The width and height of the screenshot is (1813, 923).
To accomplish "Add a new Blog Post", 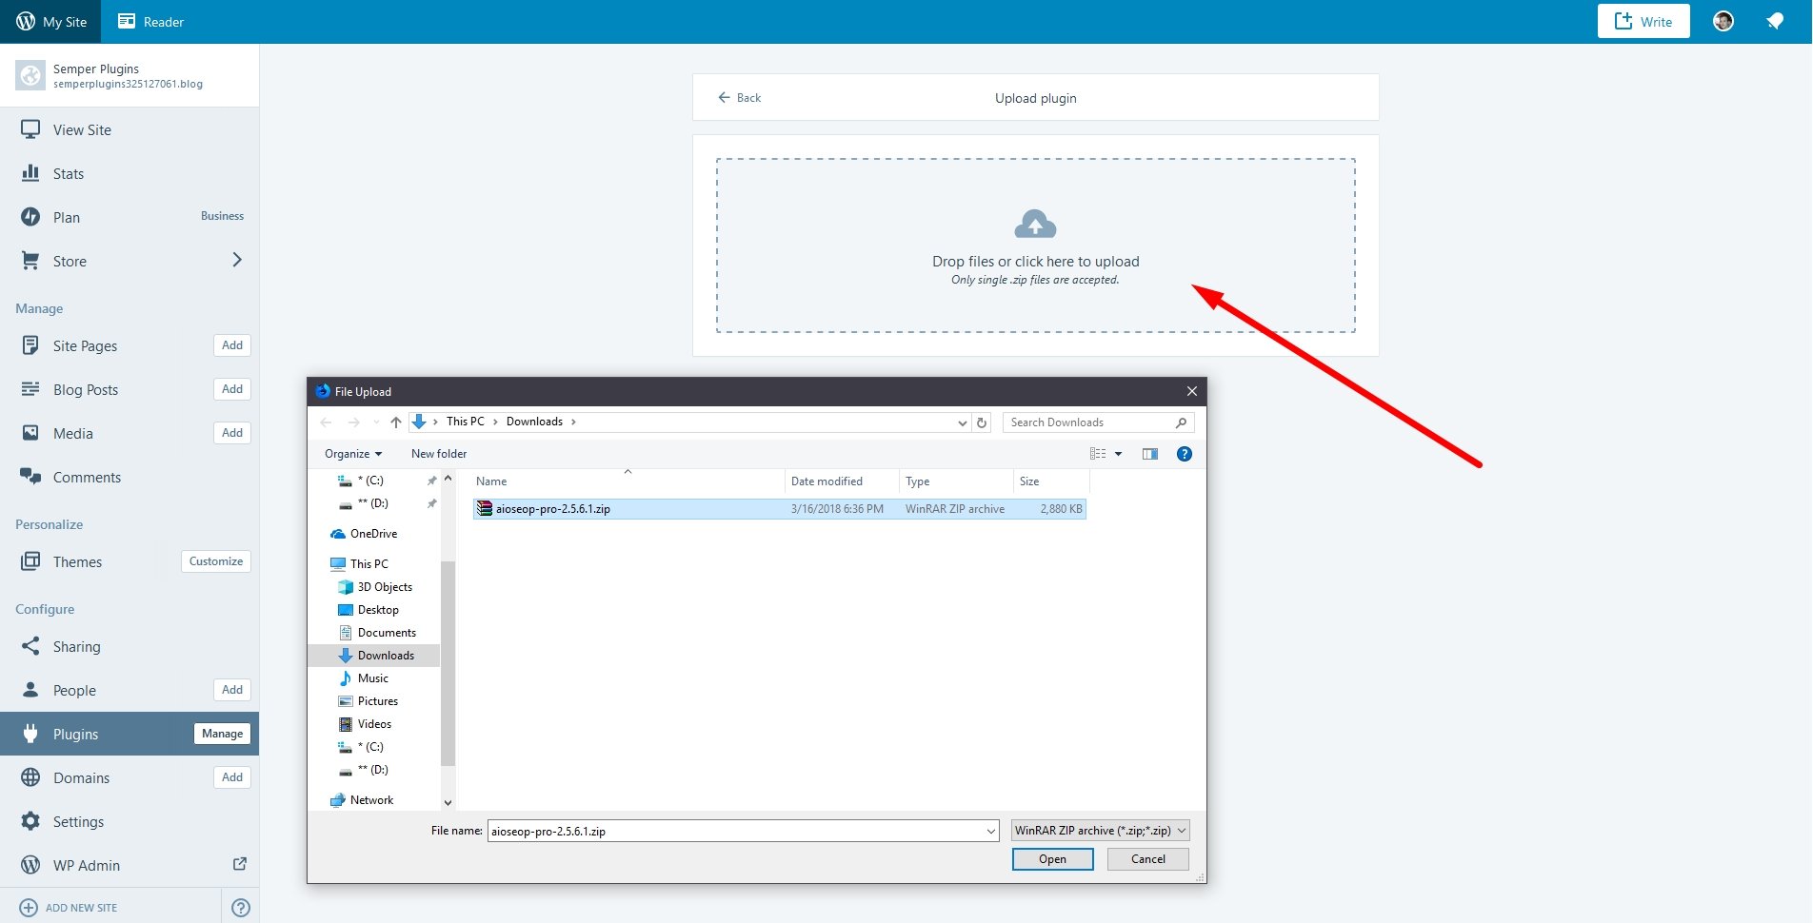I will 232,389.
